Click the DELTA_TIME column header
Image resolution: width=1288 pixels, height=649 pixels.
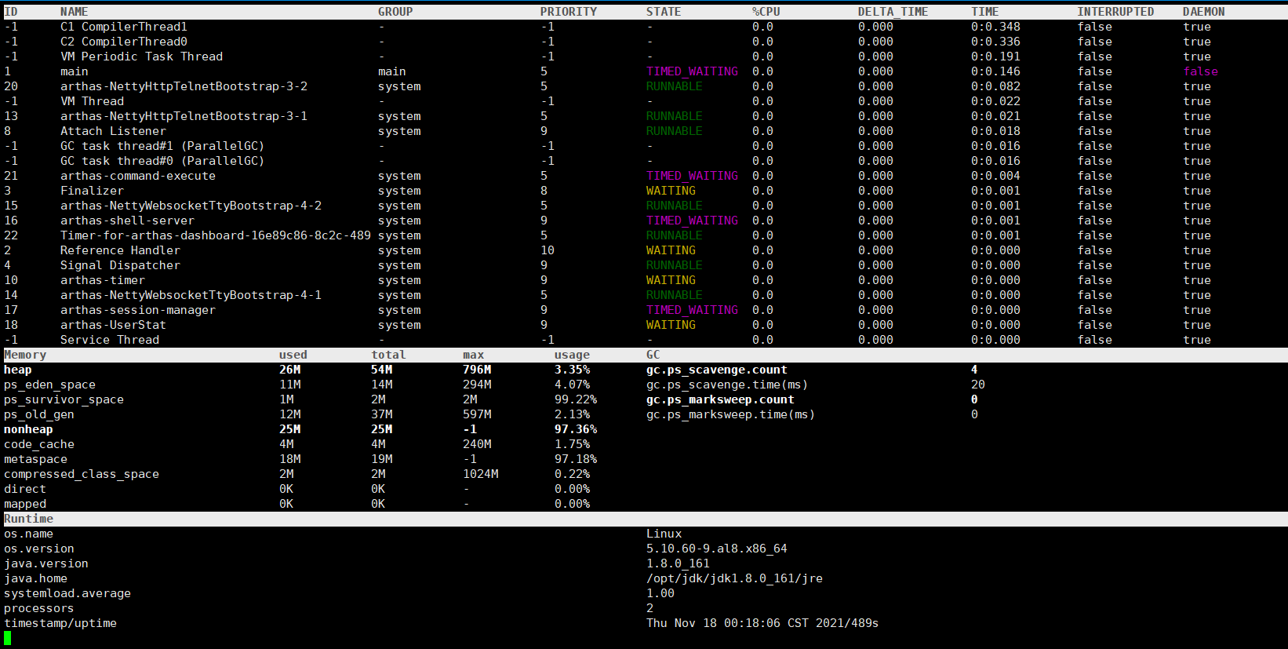[x=893, y=12]
